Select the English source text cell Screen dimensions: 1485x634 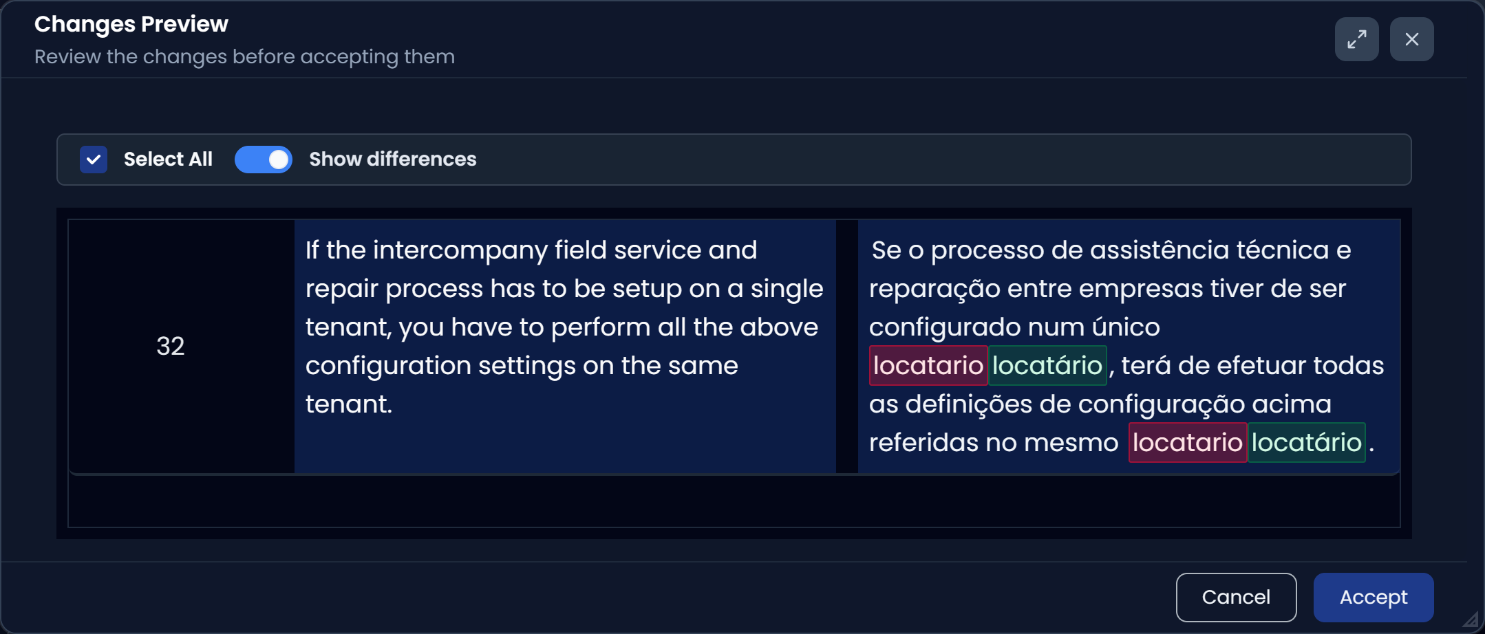click(564, 327)
